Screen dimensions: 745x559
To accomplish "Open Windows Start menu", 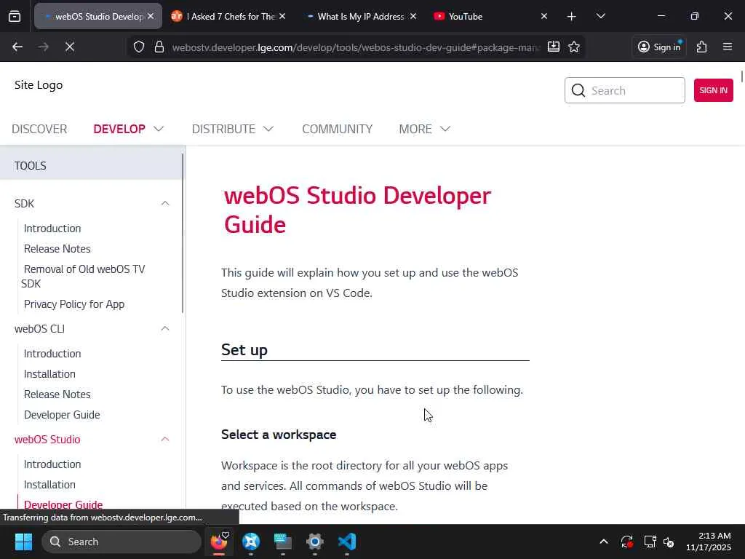I will [x=23, y=542].
